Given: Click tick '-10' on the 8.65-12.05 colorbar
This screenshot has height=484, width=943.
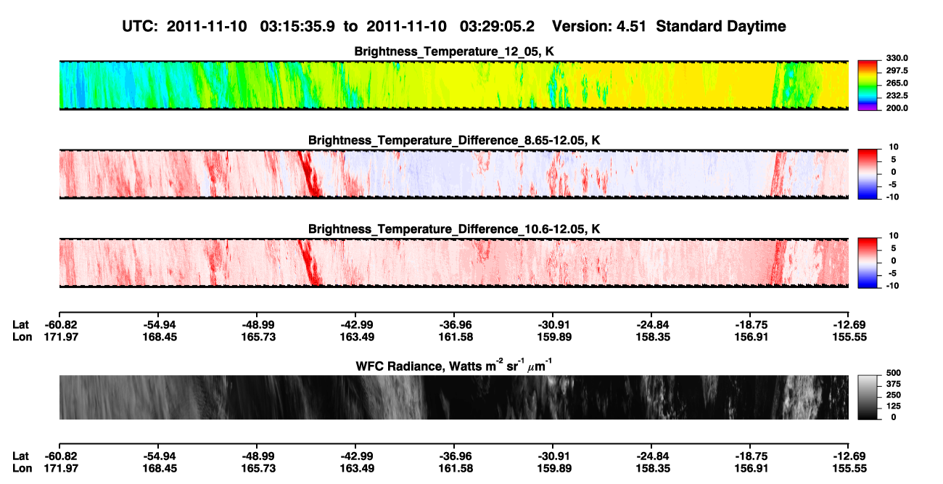Looking at the screenshot, I should click(893, 197).
